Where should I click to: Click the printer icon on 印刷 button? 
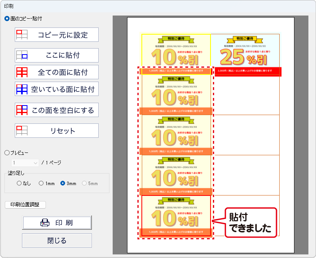(x=45, y=223)
